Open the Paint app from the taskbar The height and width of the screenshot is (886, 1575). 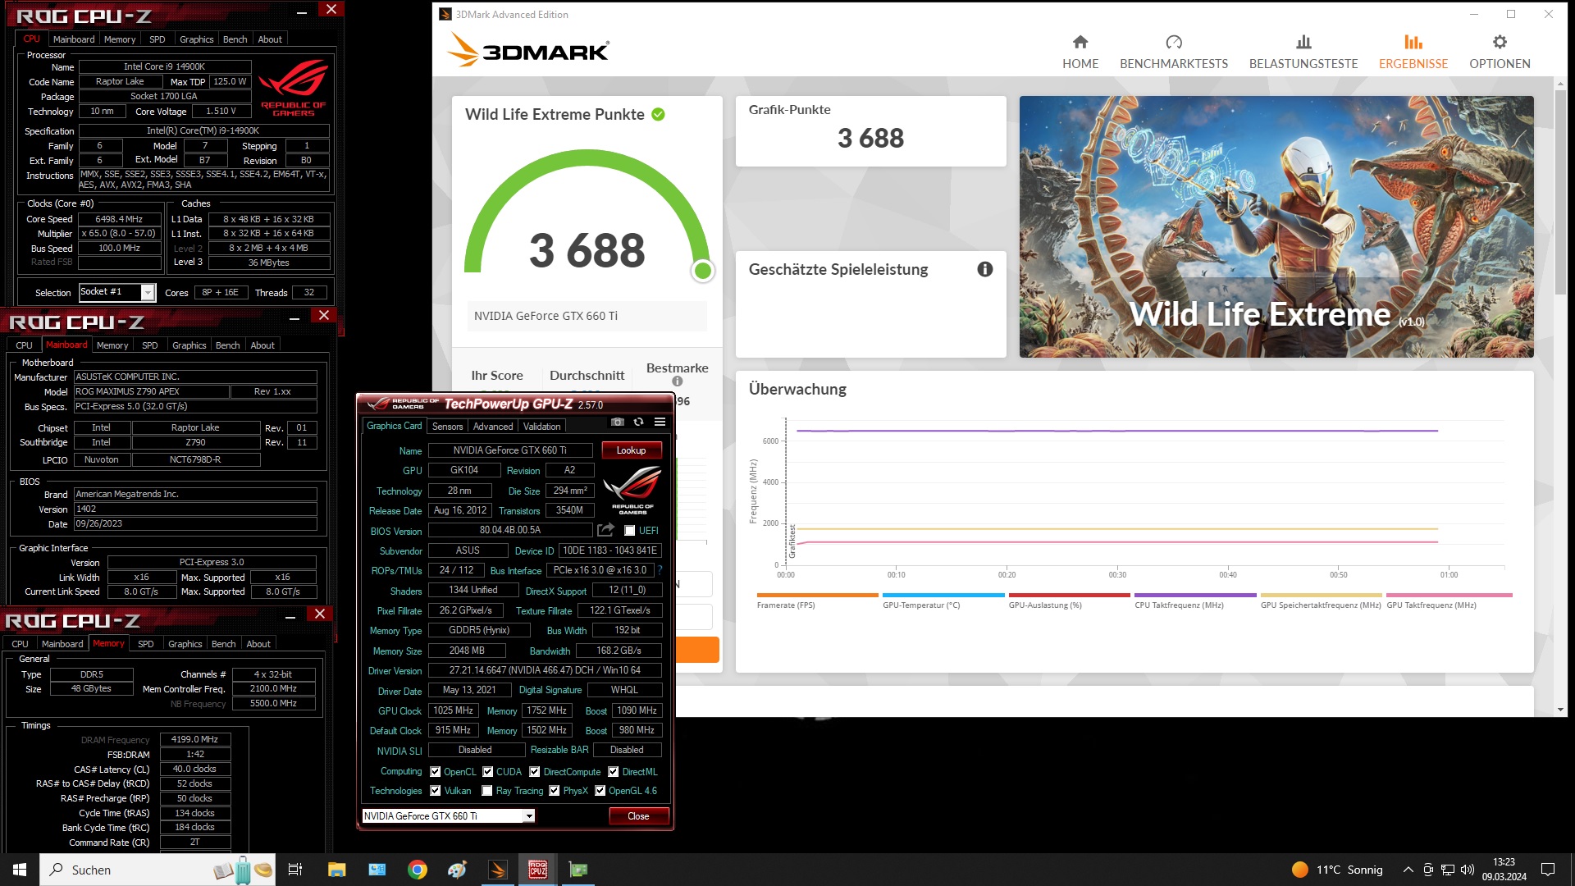[x=457, y=870]
